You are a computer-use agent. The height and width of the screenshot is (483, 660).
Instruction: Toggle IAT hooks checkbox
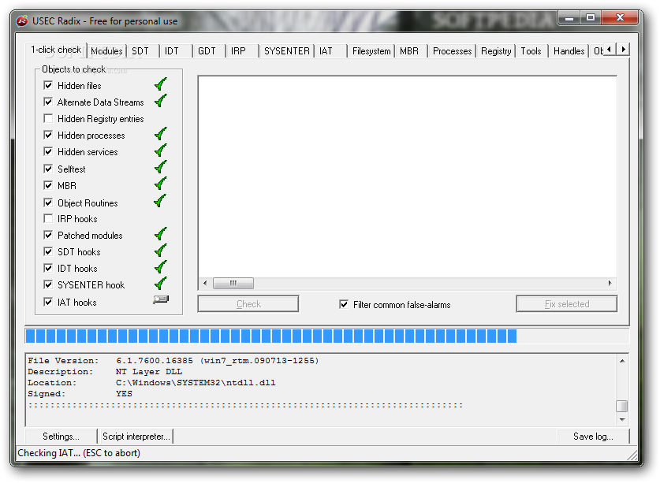[x=48, y=302]
